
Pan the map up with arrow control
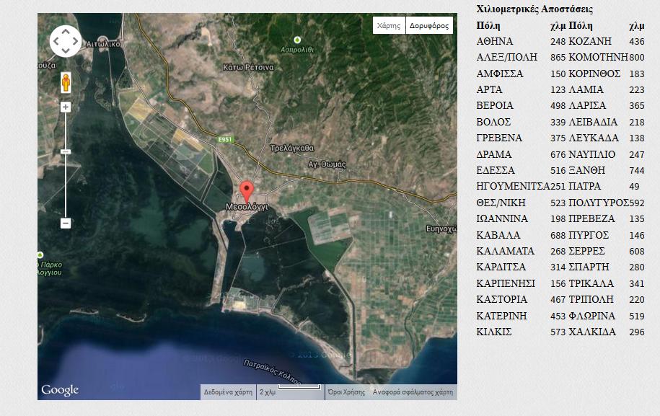coord(66,31)
